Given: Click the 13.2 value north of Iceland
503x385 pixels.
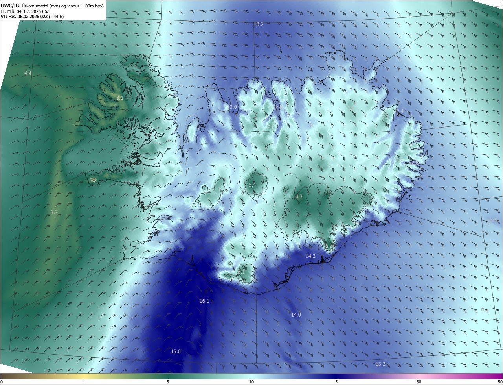Looking at the screenshot, I should coord(259,24).
